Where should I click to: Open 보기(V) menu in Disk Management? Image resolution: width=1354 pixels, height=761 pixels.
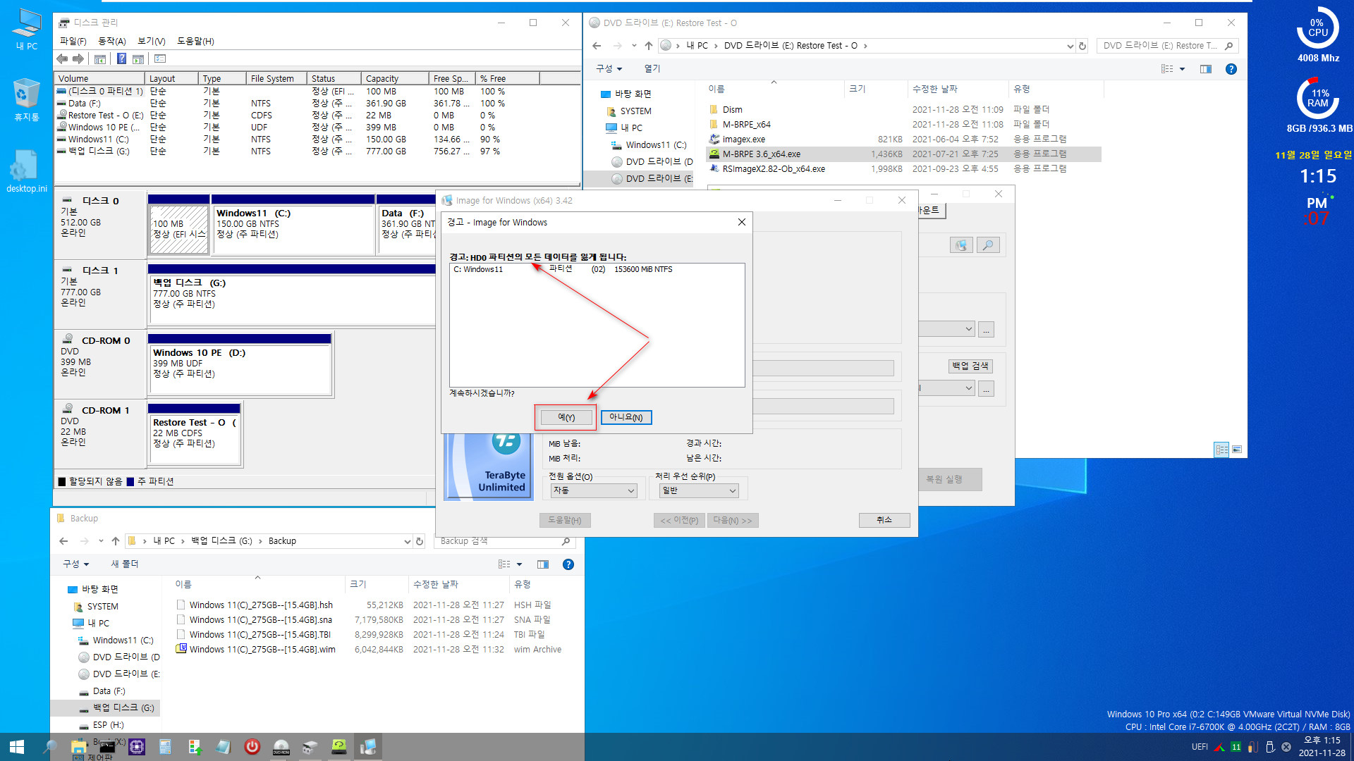tap(151, 41)
